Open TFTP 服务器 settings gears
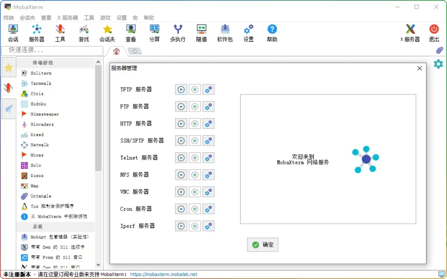 (208, 90)
